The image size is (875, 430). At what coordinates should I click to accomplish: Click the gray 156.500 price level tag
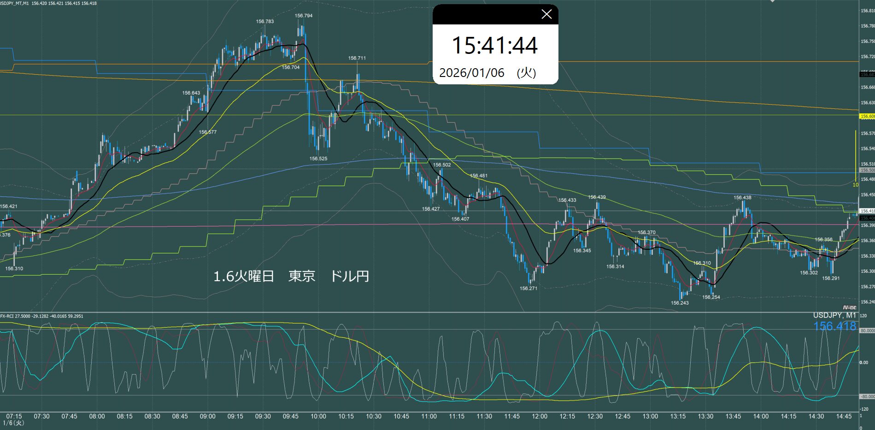point(867,170)
